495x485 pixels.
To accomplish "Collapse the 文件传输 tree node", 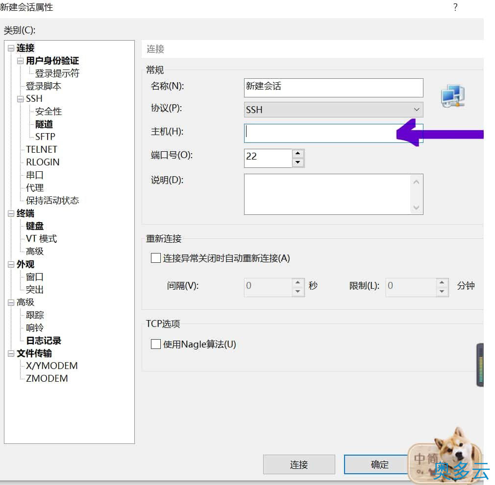I will (11, 353).
